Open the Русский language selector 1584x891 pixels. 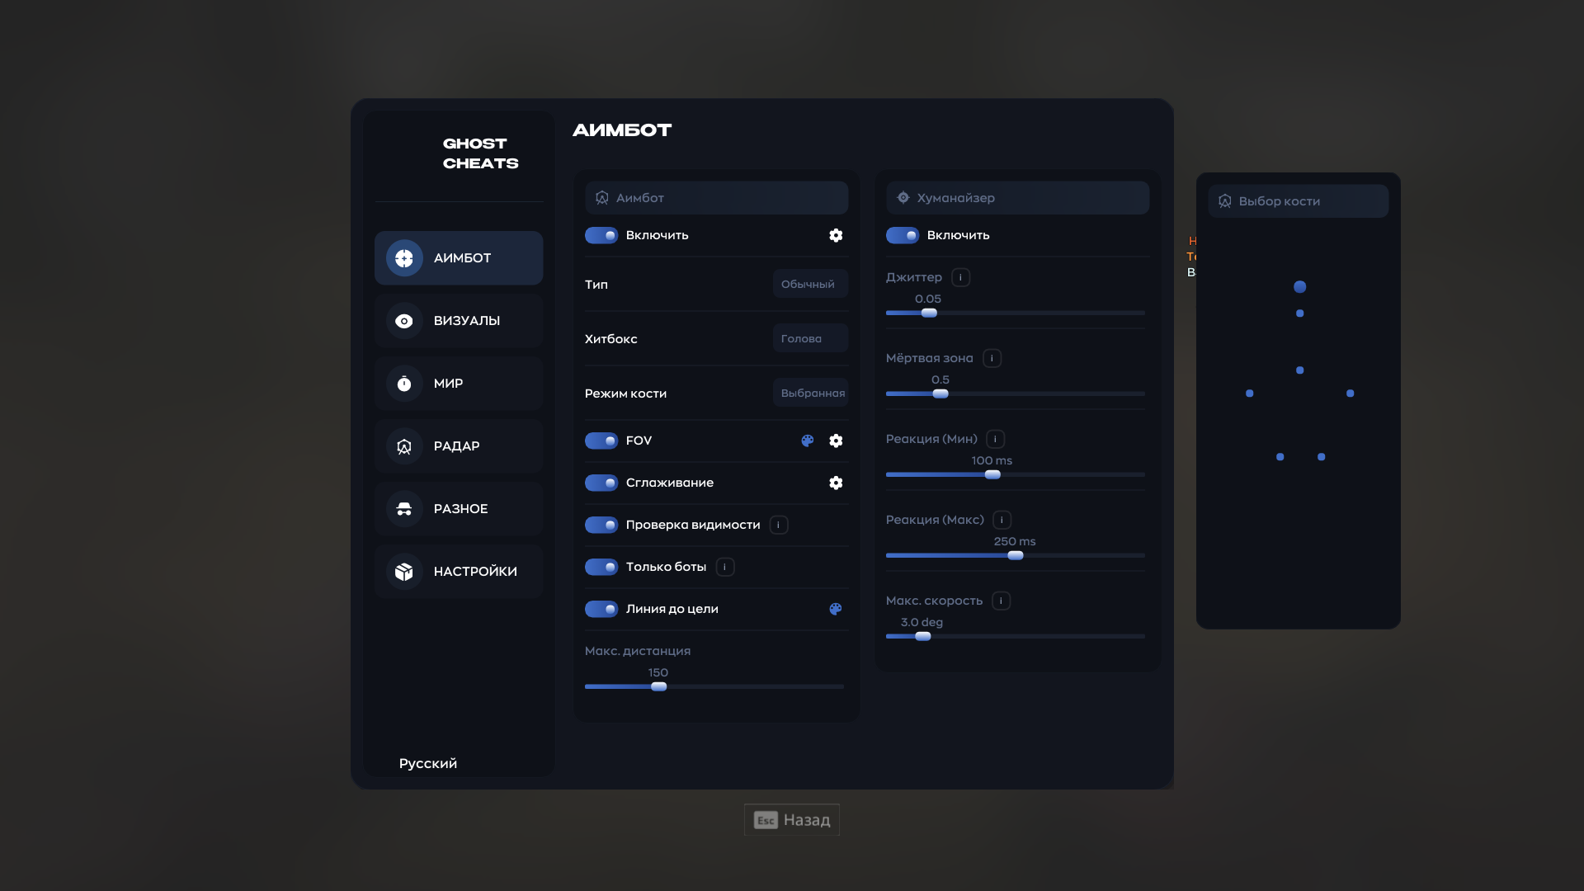point(427,763)
